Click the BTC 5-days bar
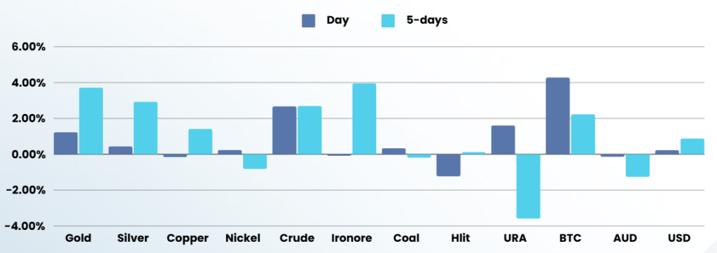 point(583,134)
